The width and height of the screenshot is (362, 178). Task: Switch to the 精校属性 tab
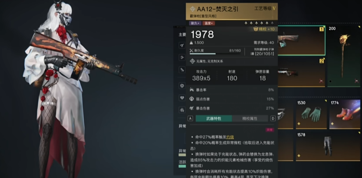coord(250,118)
